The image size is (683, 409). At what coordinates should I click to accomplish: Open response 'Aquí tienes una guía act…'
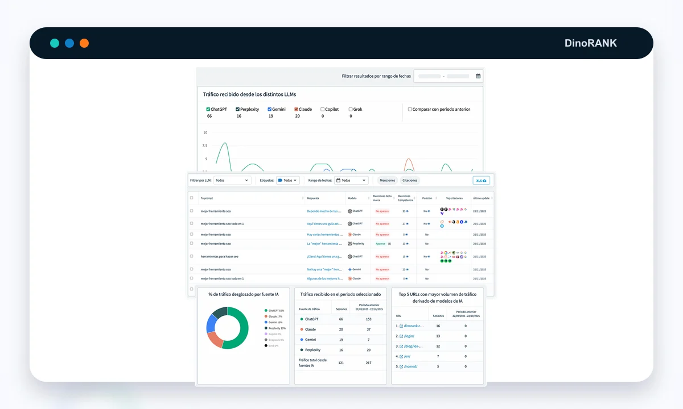pyautogui.click(x=324, y=223)
